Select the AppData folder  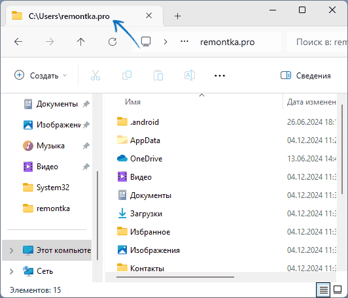[x=145, y=141]
